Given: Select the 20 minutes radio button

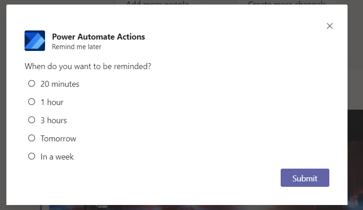Looking at the screenshot, I should [32, 84].
